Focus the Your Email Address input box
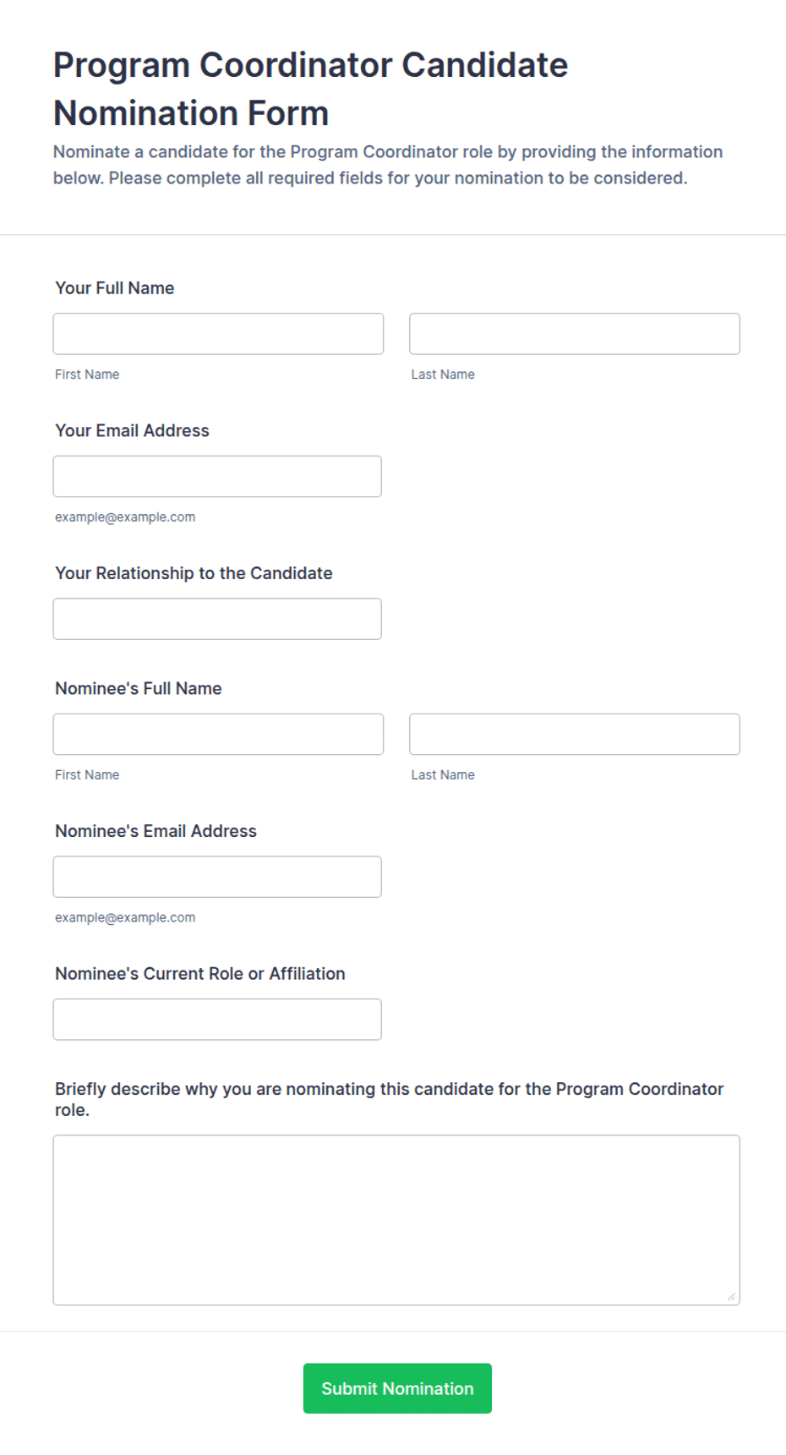786x1455 pixels. [x=217, y=476]
